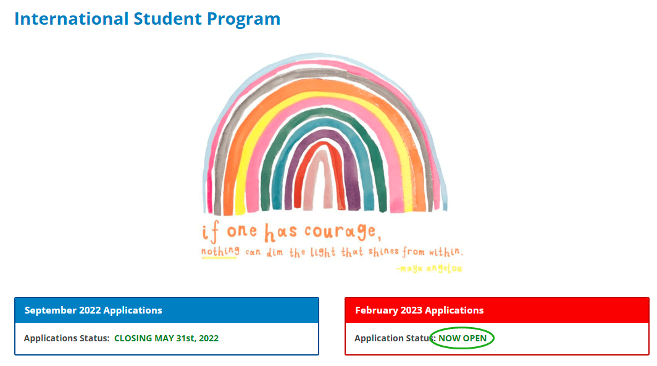
Task: Click the underlined word "nothing"
Action: click(219, 252)
